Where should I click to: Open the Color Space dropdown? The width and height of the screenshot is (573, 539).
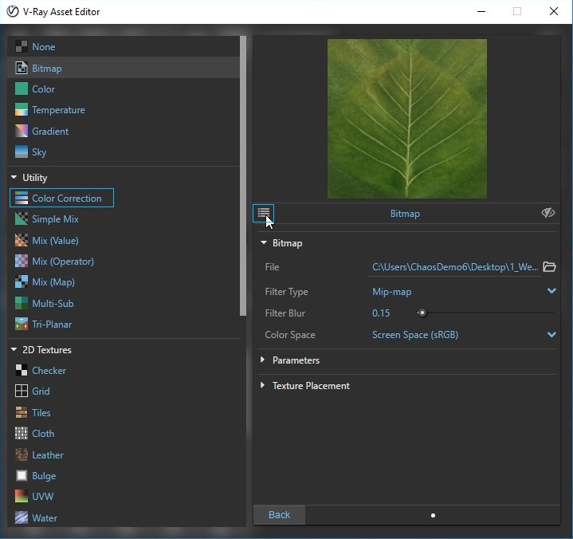coord(551,335)
